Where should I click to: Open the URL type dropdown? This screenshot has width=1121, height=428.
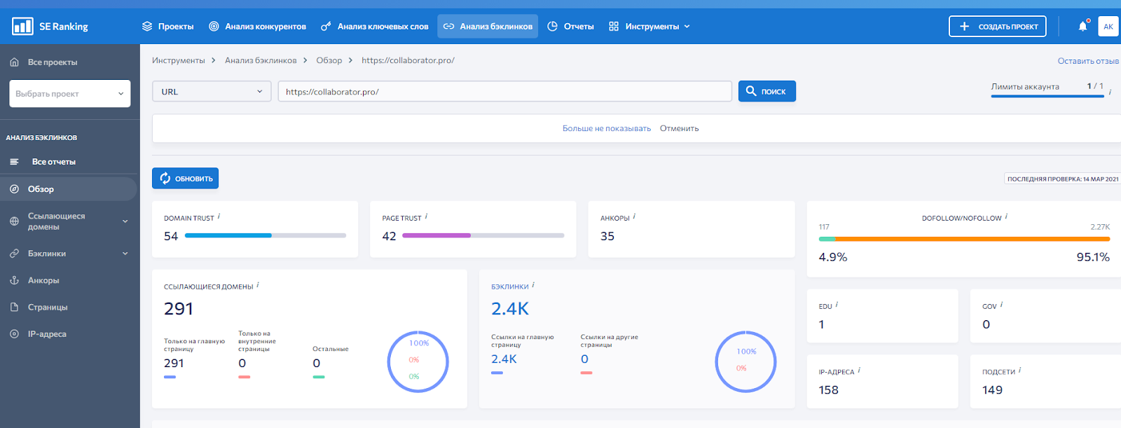coord(212,92)
